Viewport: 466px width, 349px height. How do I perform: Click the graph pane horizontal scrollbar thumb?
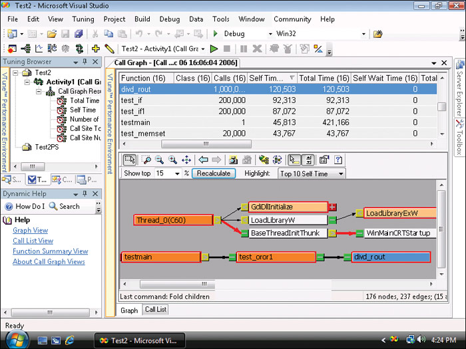(x=178, y=284)
